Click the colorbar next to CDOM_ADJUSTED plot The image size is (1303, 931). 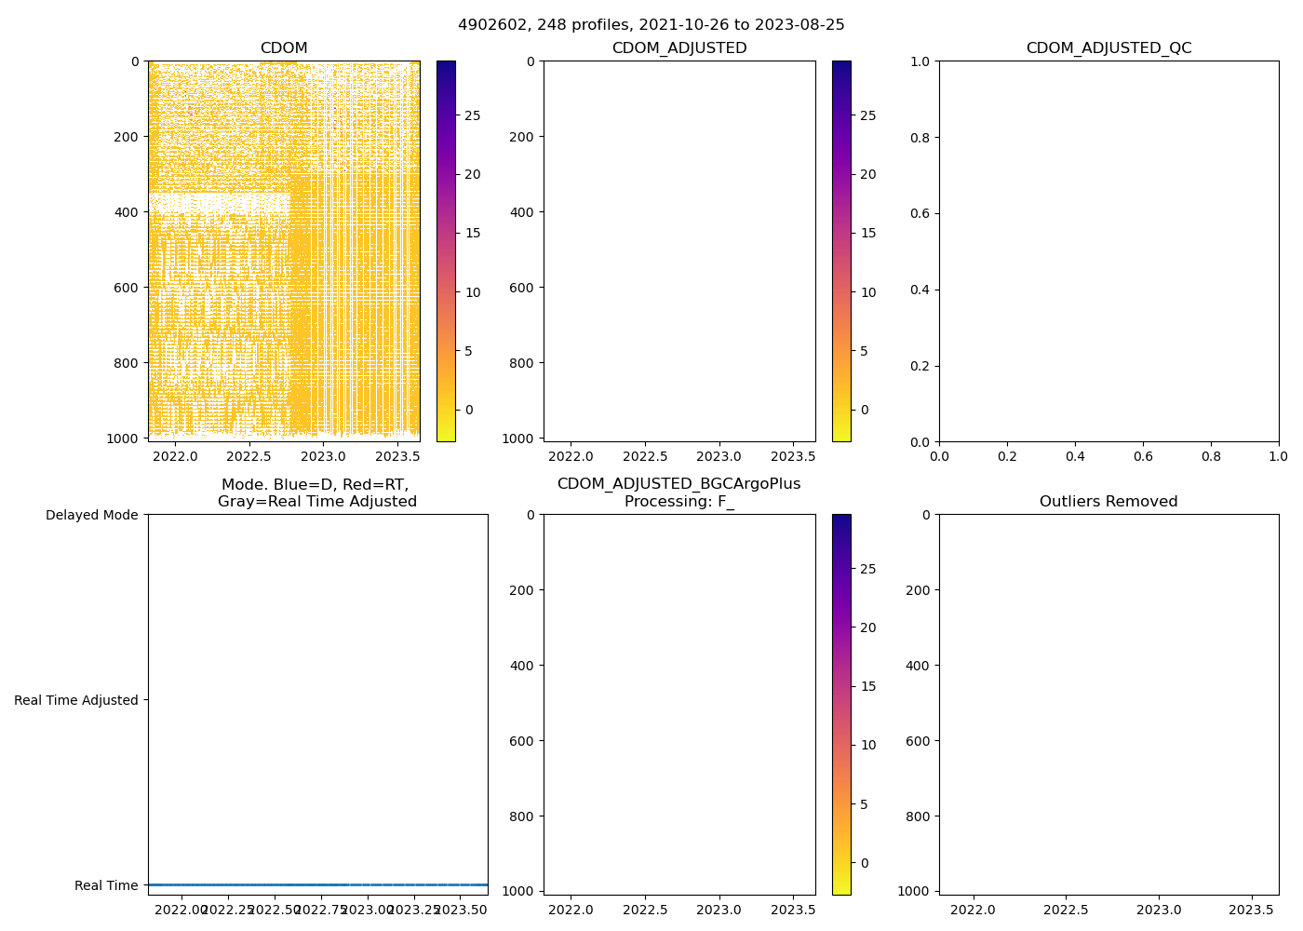point(841,250)
